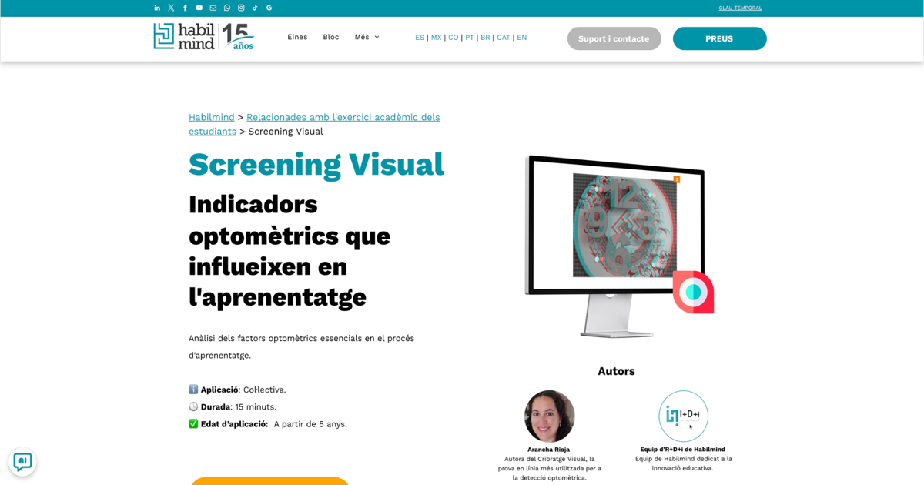Open the AI chat assistant widget

(22, 462)
